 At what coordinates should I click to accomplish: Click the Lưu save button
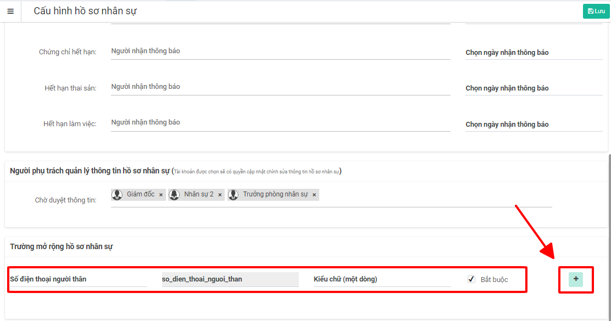(x=596, y=11)
